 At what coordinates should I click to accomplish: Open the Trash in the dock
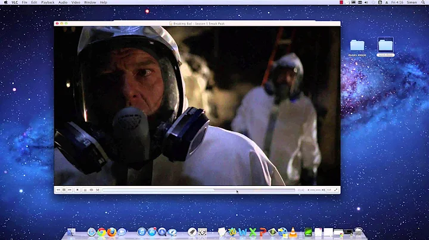(x=359, y=232)
